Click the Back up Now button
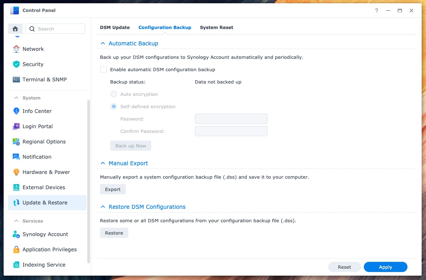This screenshot has width=426, height=280. click(130, 146)
